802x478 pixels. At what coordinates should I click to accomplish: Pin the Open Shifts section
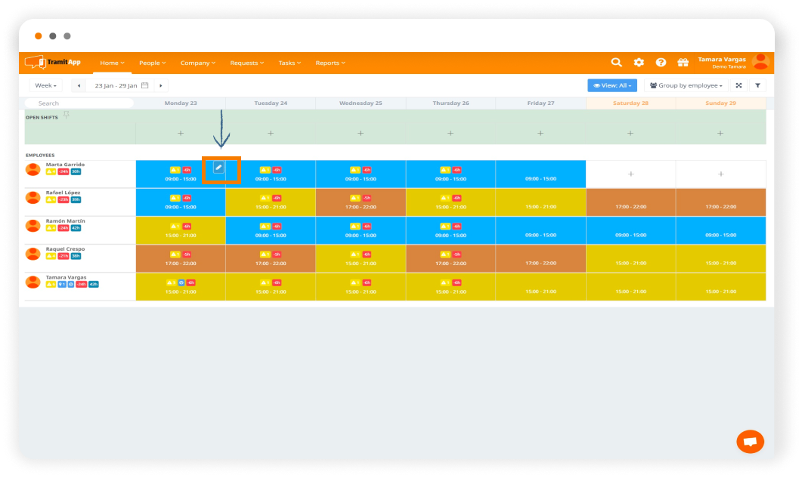point(67,115)
